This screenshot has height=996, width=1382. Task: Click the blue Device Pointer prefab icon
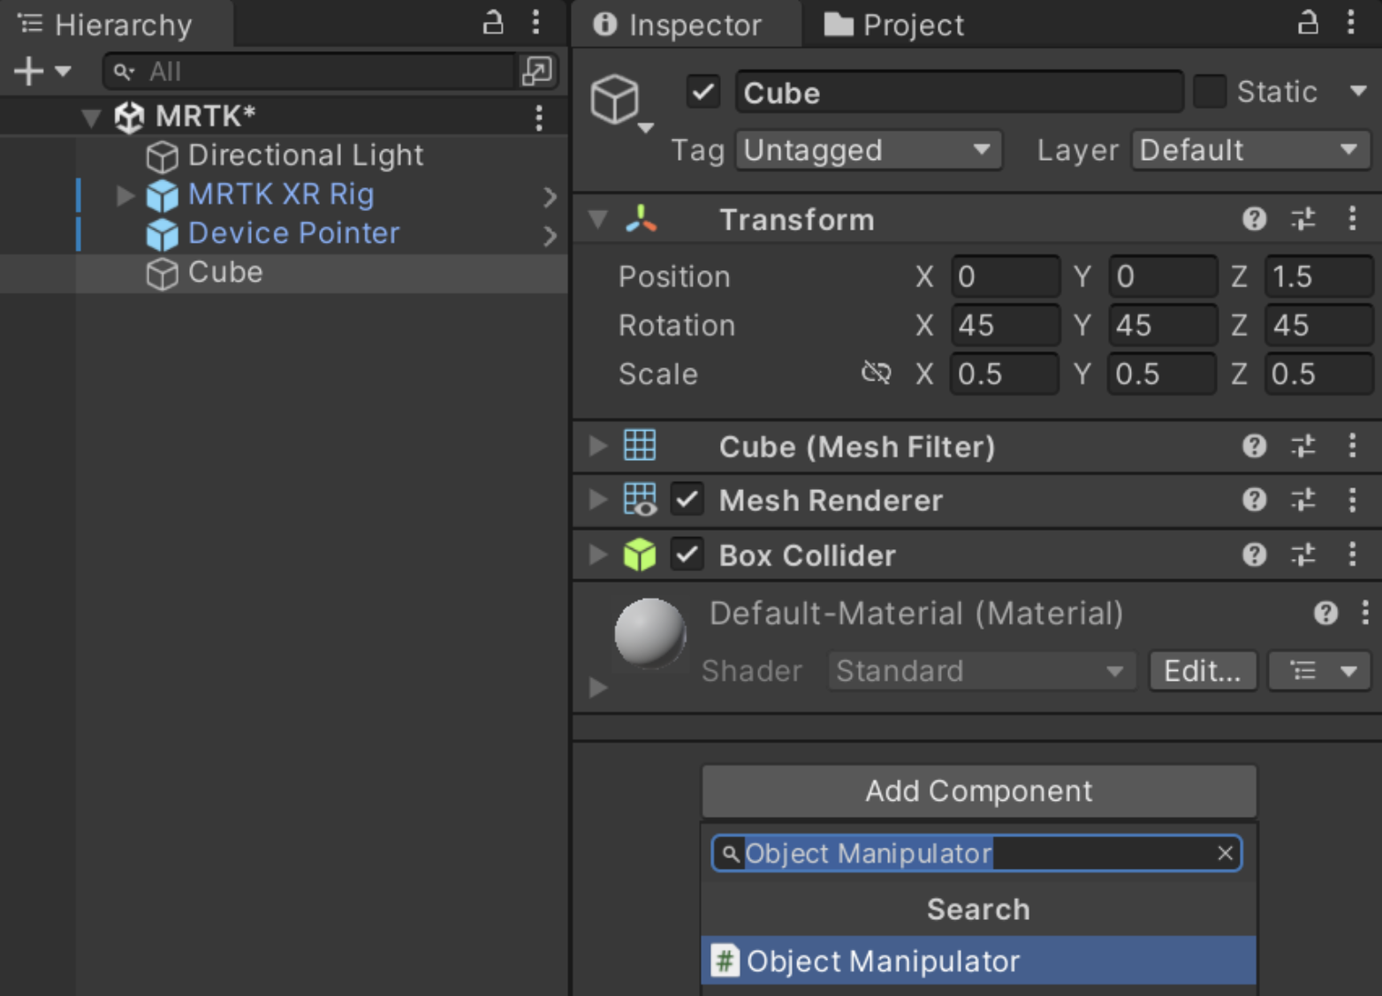click(162, 235)
